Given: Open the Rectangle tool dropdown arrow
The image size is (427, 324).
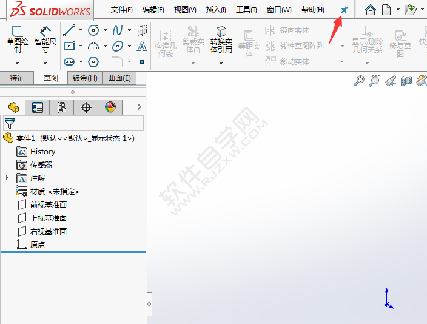Looking at the screenshot, I should click(x=81, y=46).
